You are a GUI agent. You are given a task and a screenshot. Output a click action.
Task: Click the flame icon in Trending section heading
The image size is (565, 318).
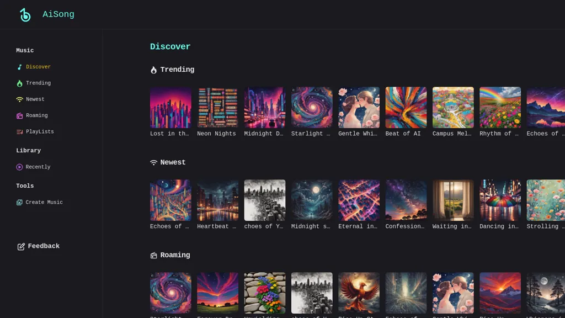(153, 70)
